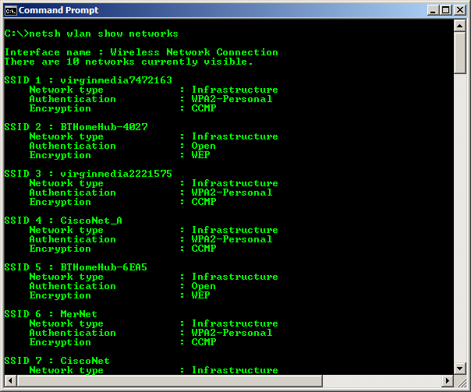The image size is (471, 392).
Task: Click the 'netsh wlan show networks' command line
Action: [x=91, y=34]
